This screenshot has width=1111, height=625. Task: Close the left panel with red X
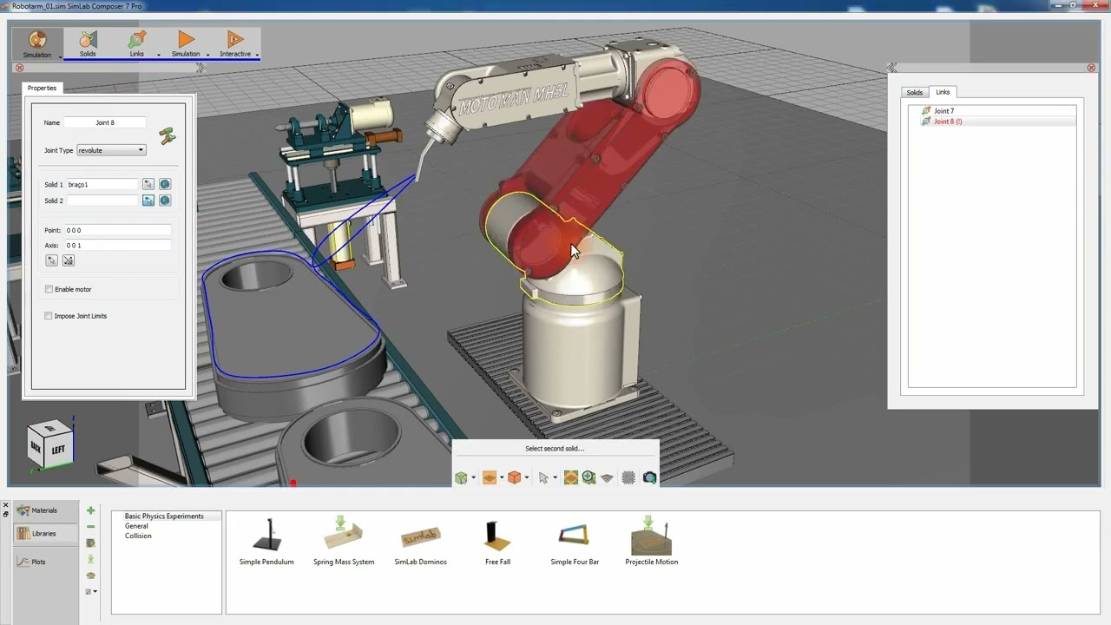[19, 68]
